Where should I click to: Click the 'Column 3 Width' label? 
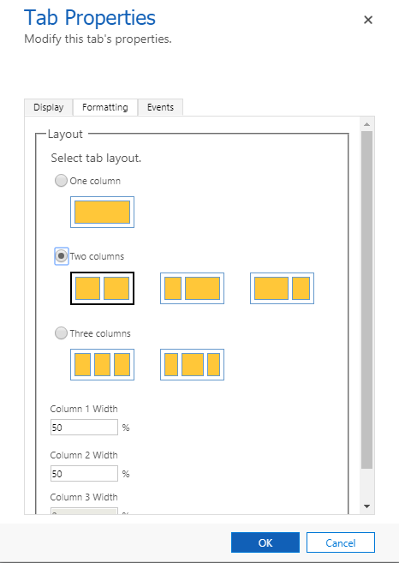[84, 497]
